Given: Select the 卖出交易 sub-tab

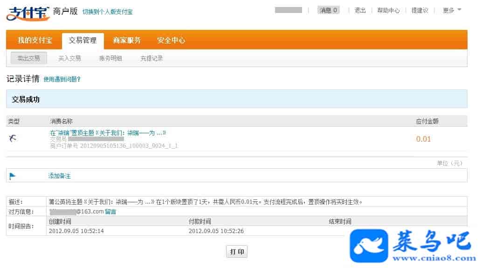Looking at the screenshot, I should (x=29, y=58).
